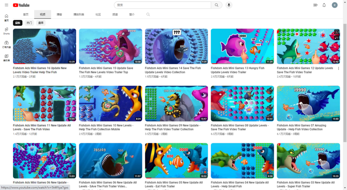Screen dimensions: 347x190
Task: Play Fishdom Mini Games 16 thumbnail
Action: click(44, 46)
